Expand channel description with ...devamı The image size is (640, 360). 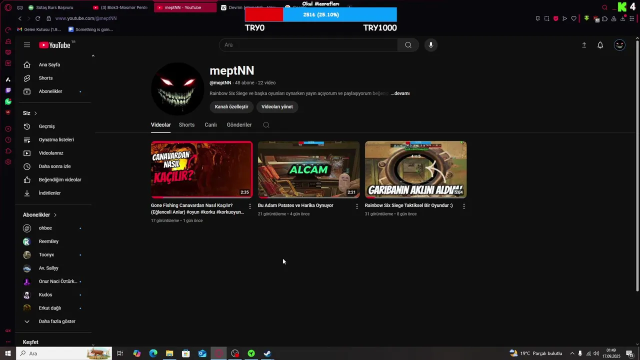[400, 93]
